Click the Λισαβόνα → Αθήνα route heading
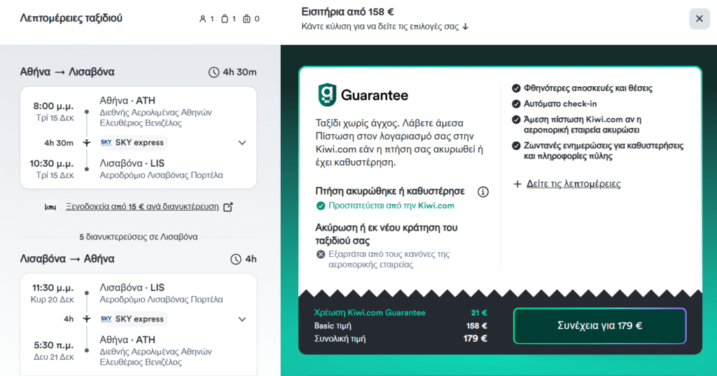The height and width of the screenshot is (376, 717). click(67, 259)
